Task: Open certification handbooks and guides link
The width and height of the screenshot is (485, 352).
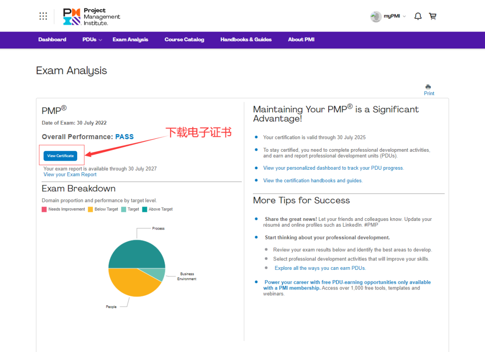Action: [313, 180]
